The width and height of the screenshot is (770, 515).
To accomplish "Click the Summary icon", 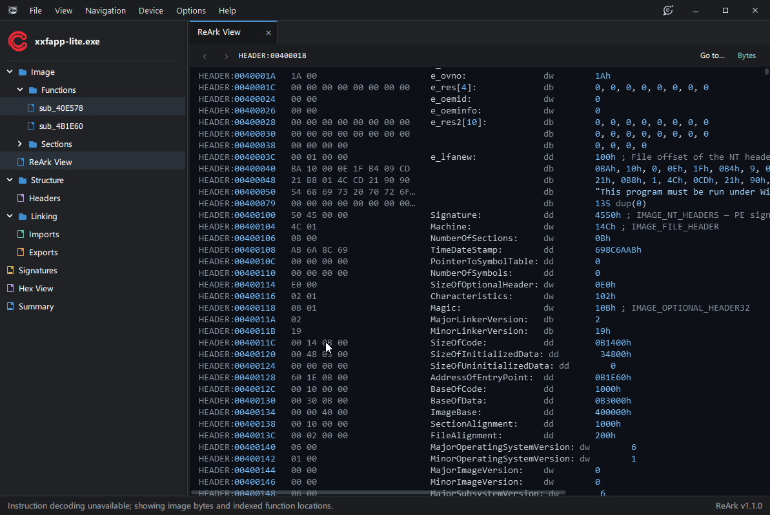I will (10, 307).
